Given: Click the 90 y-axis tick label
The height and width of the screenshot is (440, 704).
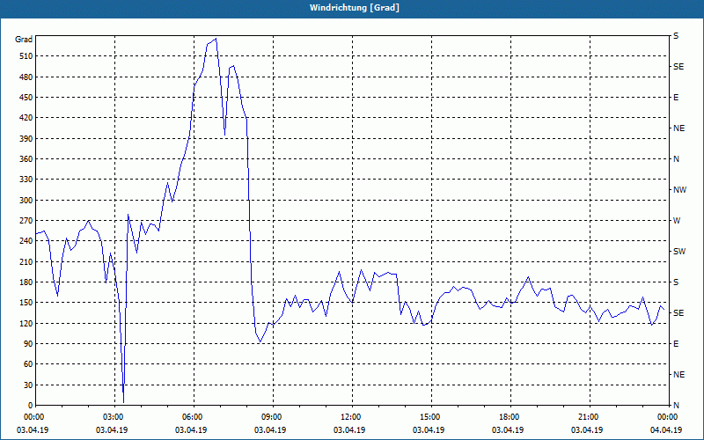Looking at the screenshot, I should tap(28, 344).
